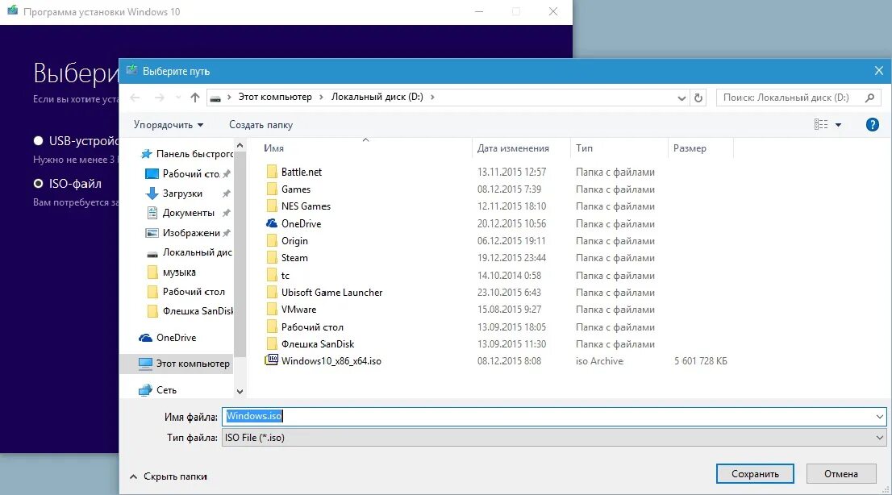892x495 pixels.
Task: Click the 'Отмена' button
Action: coord(841,473)
